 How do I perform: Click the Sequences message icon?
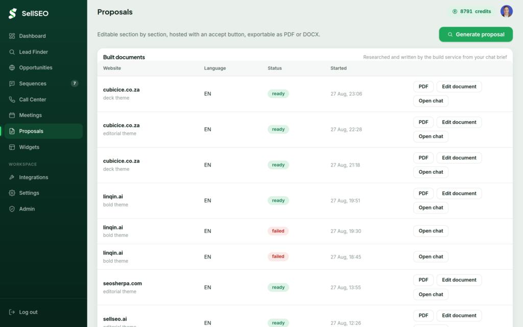[12, 84]
